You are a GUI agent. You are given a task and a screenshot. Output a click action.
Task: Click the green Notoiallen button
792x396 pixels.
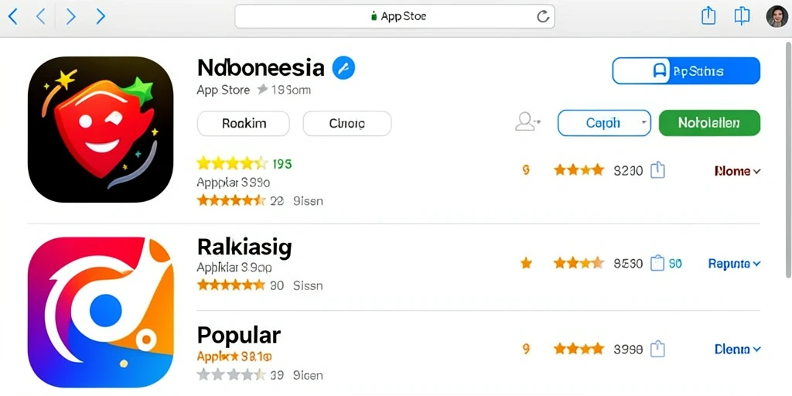point(709,123)
